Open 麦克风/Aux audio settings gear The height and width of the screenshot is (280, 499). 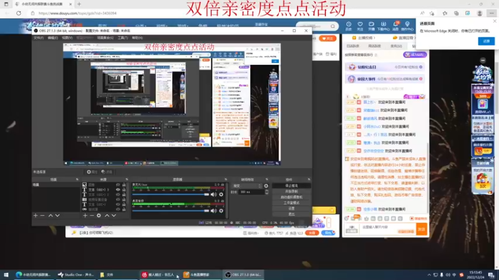(x=221, y=194)
